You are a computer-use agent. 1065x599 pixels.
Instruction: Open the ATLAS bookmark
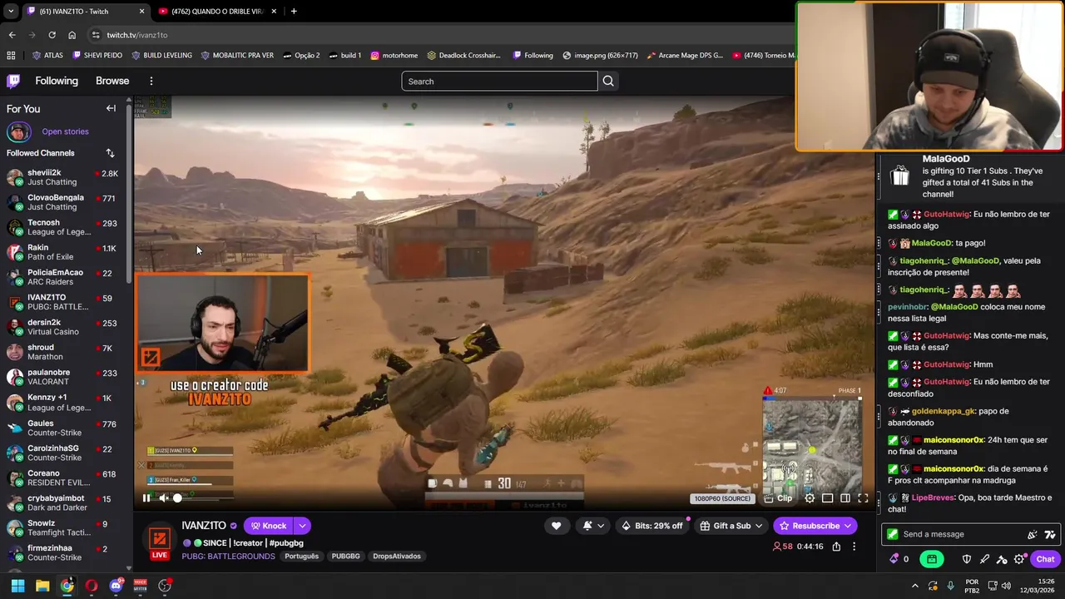(x=47, y=55)
